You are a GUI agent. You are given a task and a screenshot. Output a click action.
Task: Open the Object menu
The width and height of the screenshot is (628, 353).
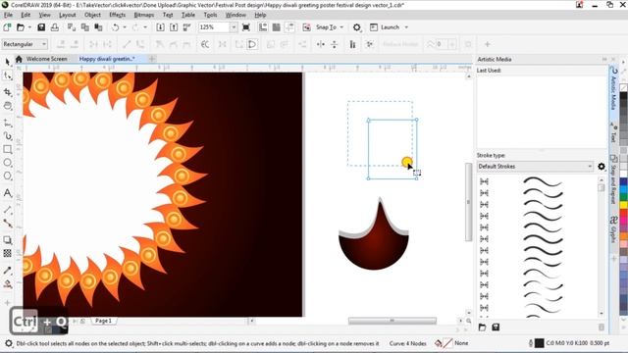click(92, 15)
